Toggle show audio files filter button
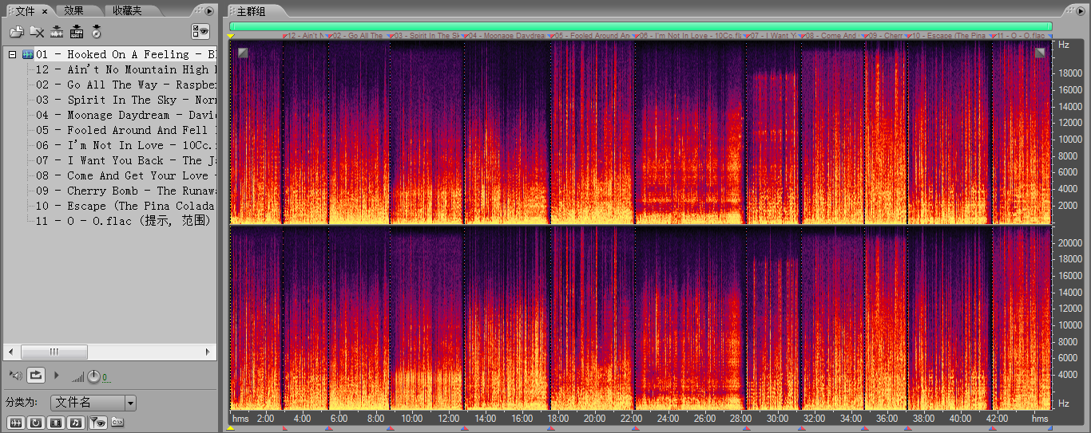 pos(14,423)
